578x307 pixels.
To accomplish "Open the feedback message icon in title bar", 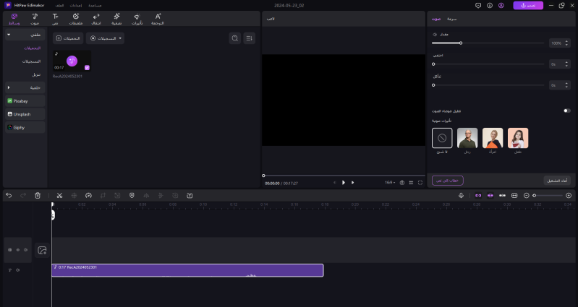I will pyautogui.click(x=478, y=6).
